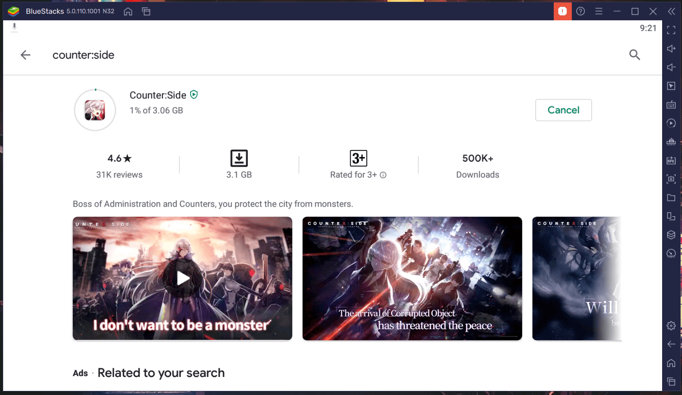Click the rotate screen icon
Viewport: 682px width, 395px height.
tap(671, 216)
